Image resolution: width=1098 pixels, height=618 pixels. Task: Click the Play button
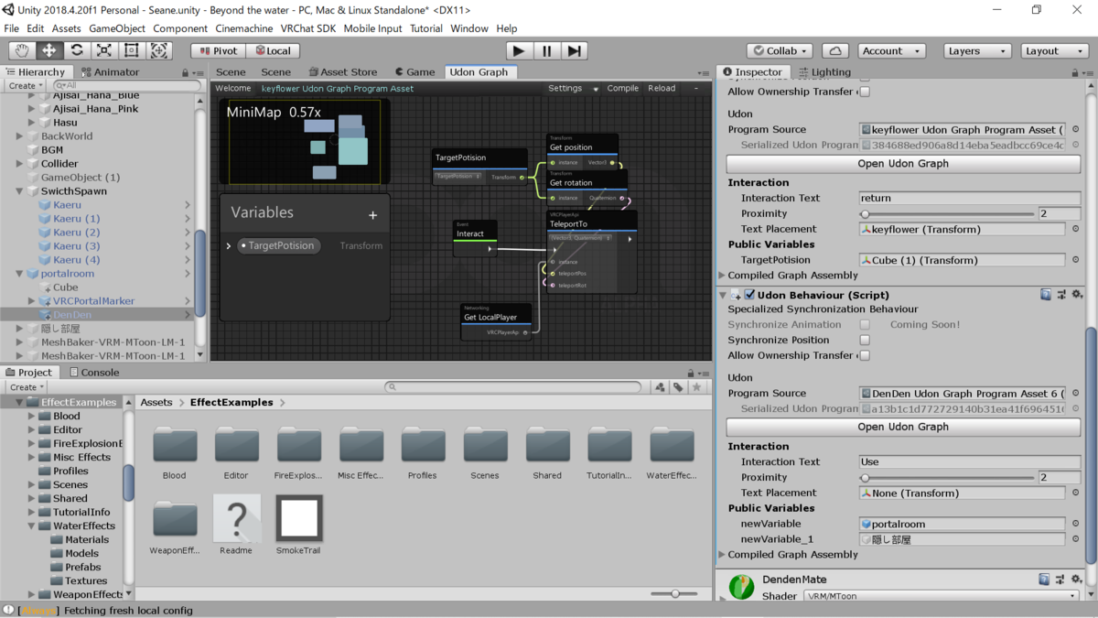[519, 50]
